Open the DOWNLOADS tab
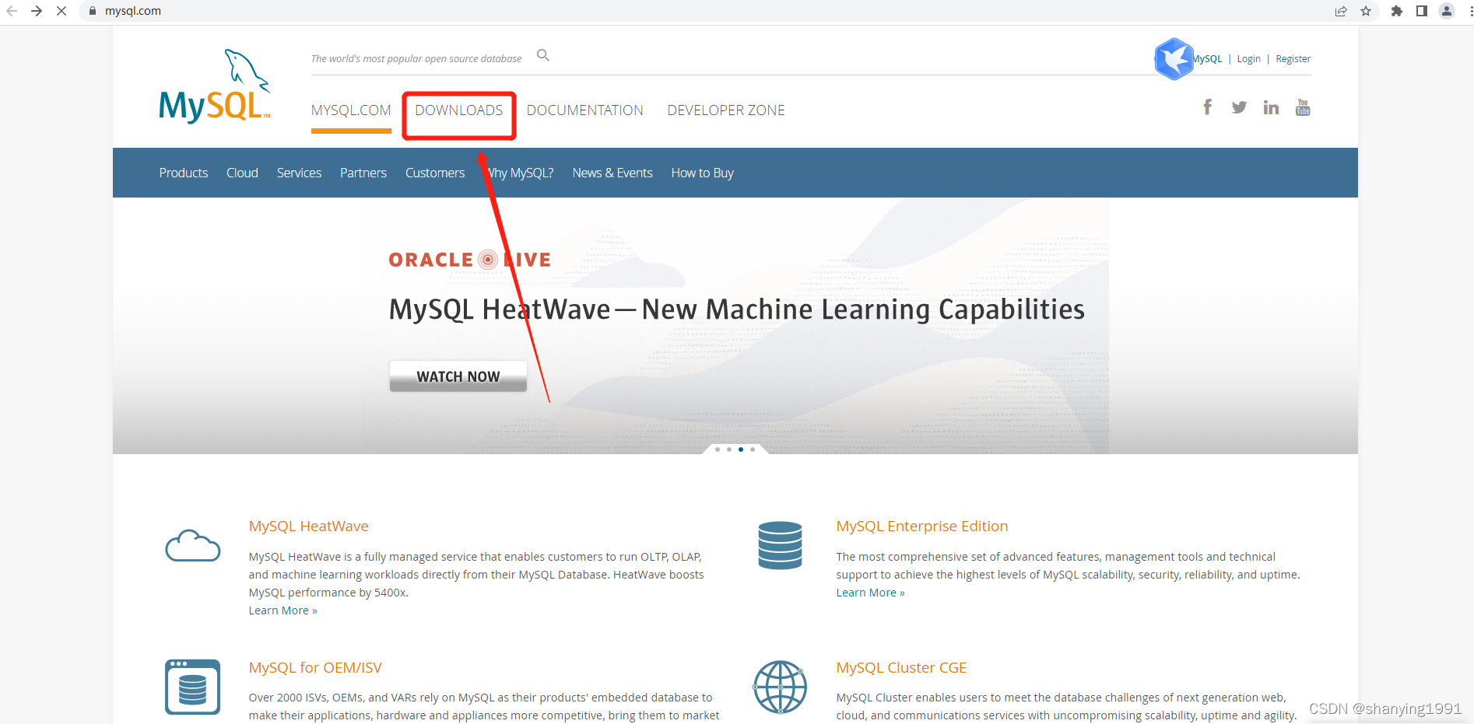This screenshot has height=724, width=1474. point(459,110)
